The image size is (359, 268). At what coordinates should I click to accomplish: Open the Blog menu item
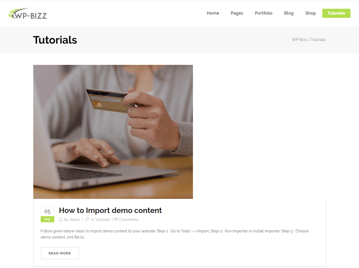[289, 13]
